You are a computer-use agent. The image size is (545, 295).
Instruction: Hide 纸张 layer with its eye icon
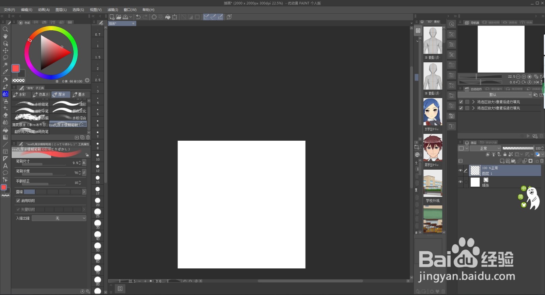point(460,182)
